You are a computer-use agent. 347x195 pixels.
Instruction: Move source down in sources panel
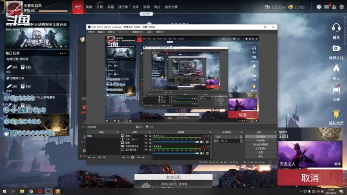(x=143, y=157)
